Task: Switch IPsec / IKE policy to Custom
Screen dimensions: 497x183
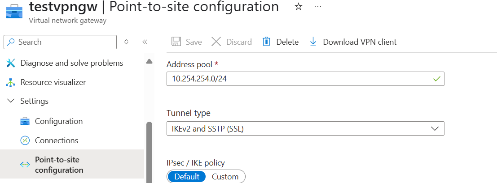Action: coord(225,176)
